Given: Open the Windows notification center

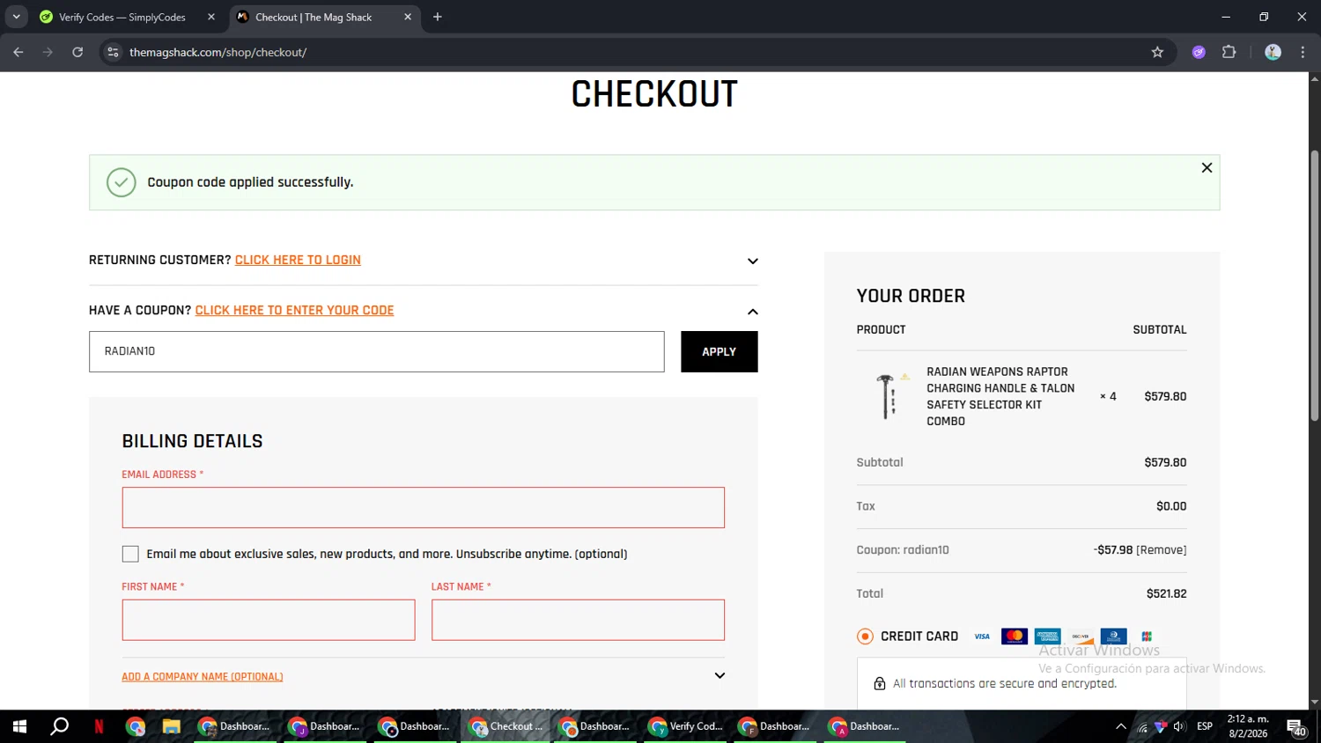Looking at the screenshot, I should [1296, 727].
